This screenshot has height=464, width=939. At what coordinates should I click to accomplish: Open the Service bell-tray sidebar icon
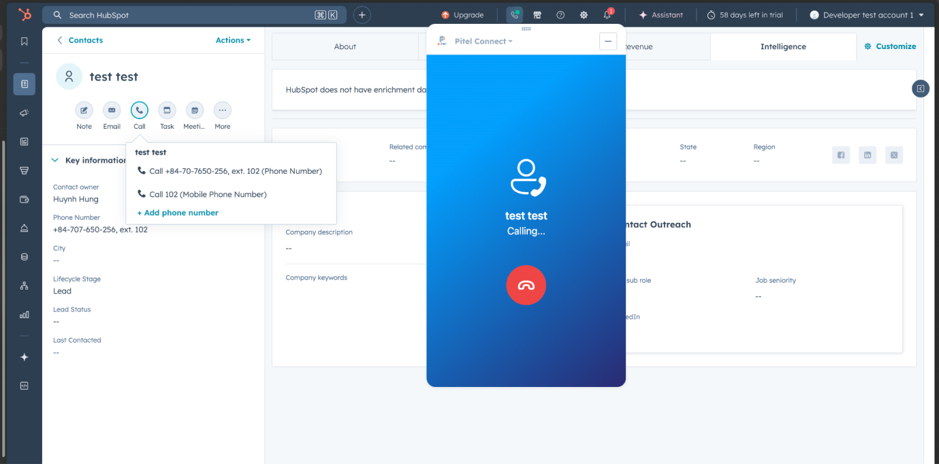[25, 228]
